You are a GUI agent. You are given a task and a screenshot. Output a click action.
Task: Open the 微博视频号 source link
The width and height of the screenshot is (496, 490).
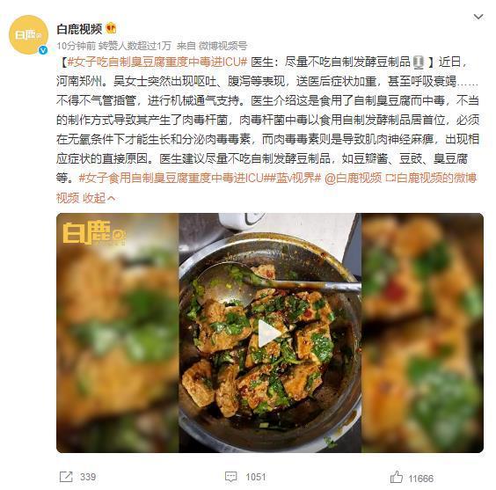tap(222, 46)
